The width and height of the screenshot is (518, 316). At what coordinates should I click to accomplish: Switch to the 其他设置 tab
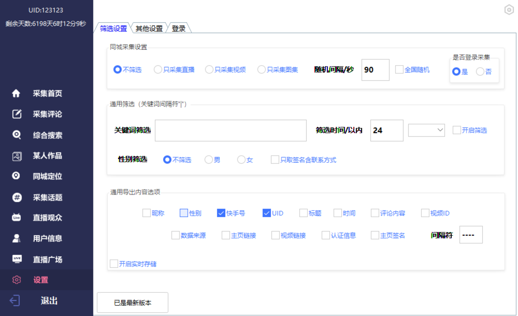149,28
